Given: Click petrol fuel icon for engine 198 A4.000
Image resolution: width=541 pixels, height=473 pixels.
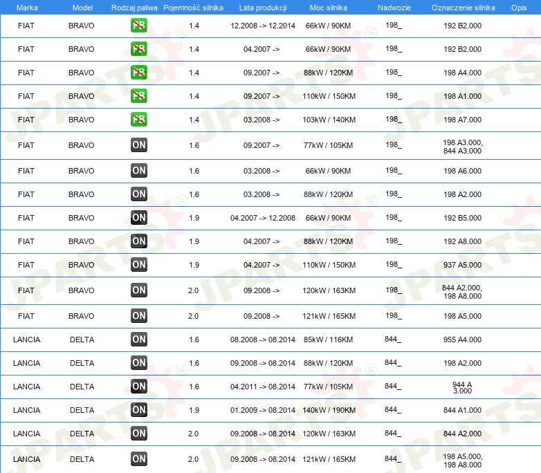Looking at the screenshot, I should tap(138, 72).
